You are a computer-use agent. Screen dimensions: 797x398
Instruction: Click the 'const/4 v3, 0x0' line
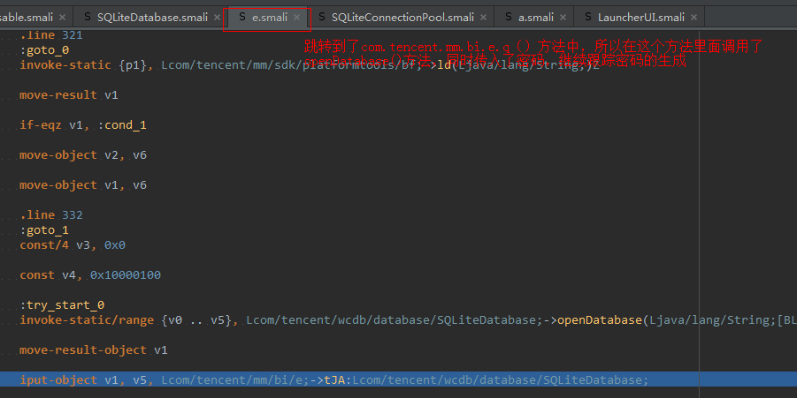point(73,244)
